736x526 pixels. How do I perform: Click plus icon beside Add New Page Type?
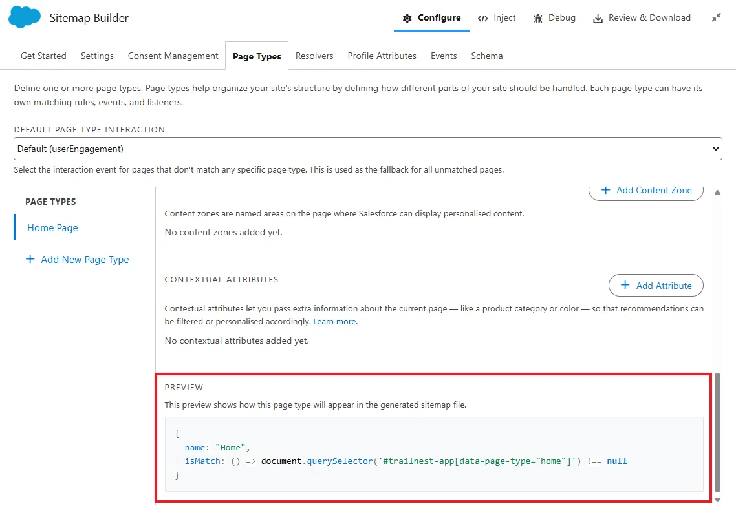click(30, 259)
